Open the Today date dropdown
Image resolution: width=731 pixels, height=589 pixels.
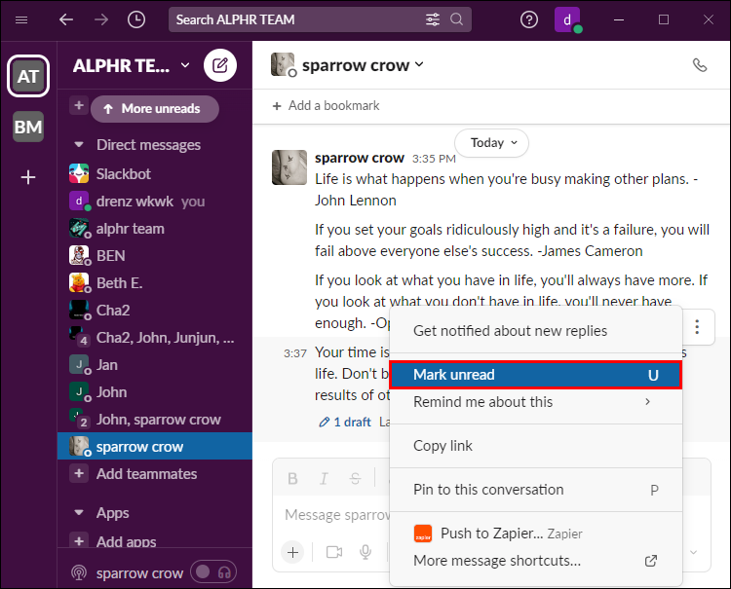pyautogui.click(x=491, y=143)
